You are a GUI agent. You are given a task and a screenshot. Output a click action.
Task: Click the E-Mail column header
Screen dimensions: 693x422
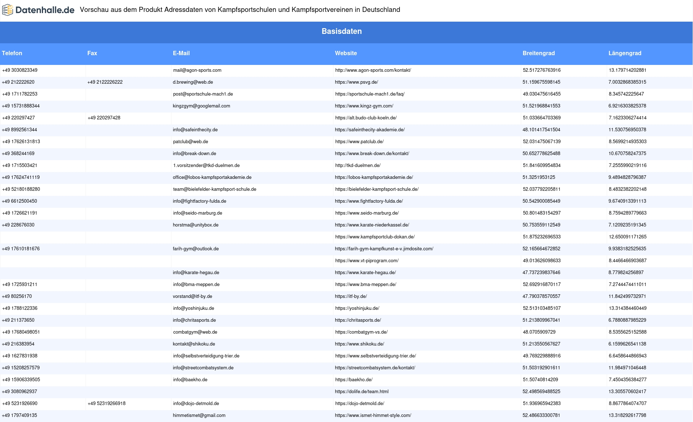(181, 53)
